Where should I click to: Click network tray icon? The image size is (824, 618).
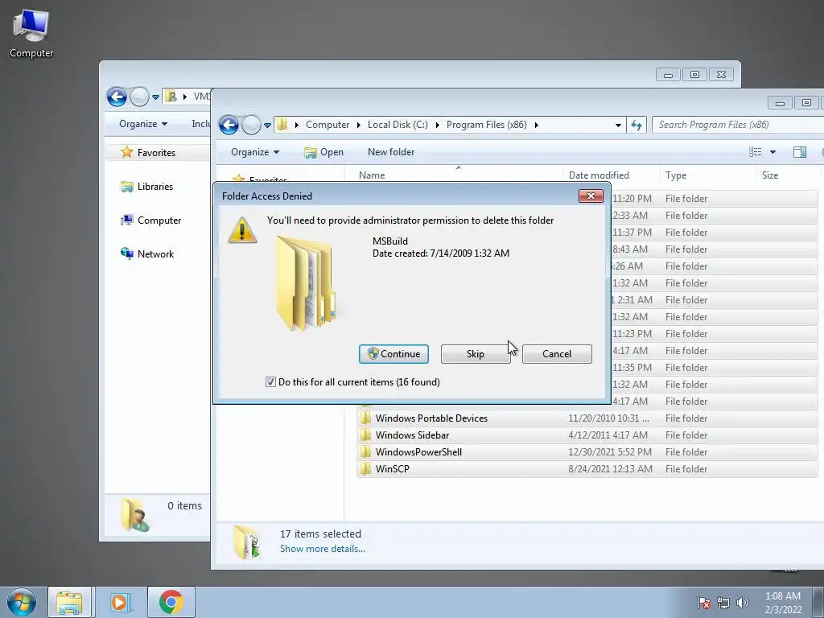[x=723, y=603]
